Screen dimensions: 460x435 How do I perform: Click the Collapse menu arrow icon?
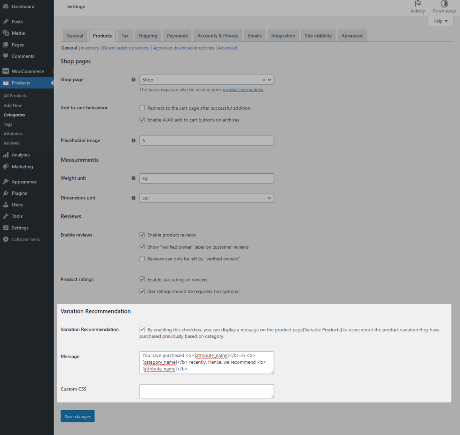click(6, 239)
